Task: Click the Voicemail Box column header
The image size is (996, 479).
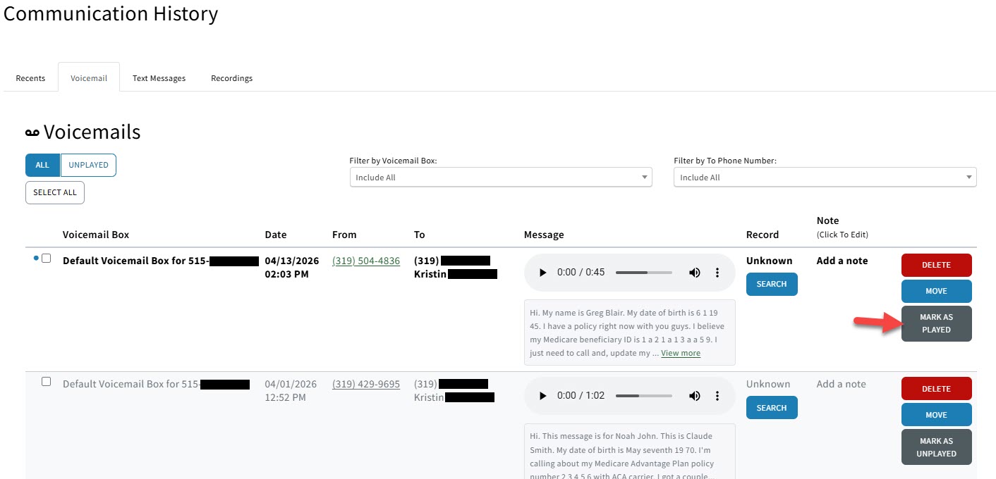Action: tap(96, 235)
